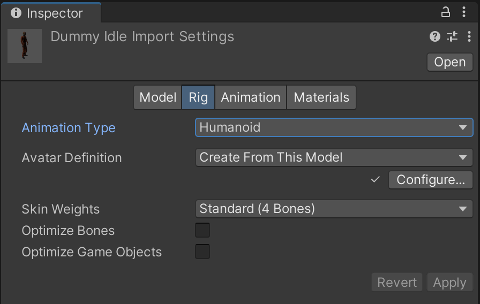Screen dimensions: 480x304
Task: Click the Dummy Idle asset thumbnail
Action: click(25, 46)
